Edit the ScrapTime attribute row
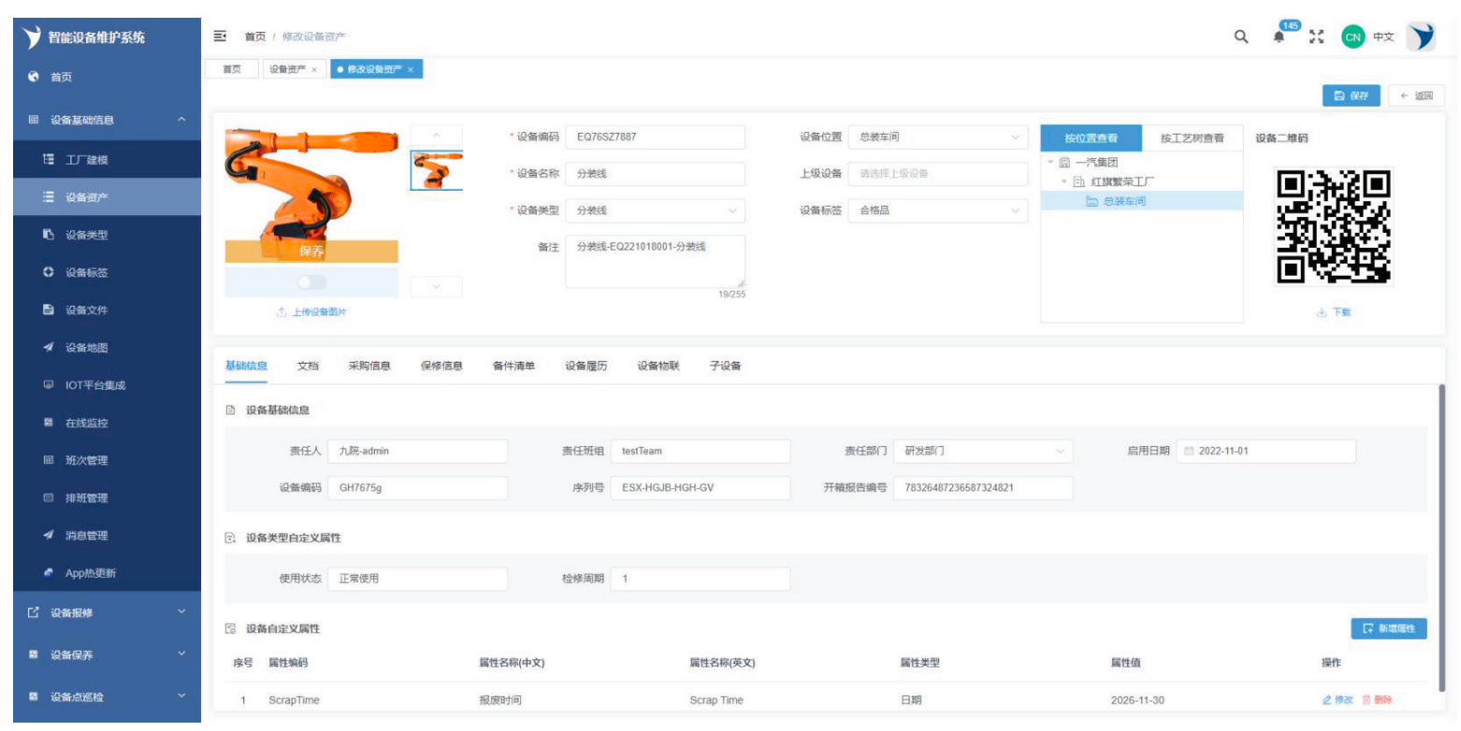Screen dimensions: 1461x731 (x=1338, y=700)
